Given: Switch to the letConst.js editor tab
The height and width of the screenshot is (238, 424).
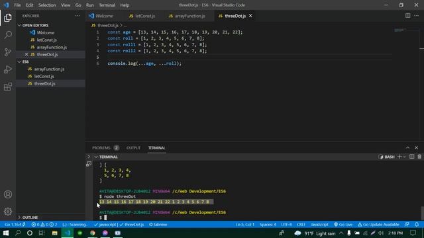Looking at the screenshot, I should [x=142, y=16].
